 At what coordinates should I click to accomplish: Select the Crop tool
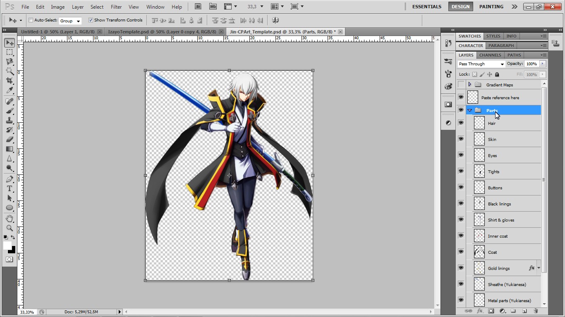(10, 81)
